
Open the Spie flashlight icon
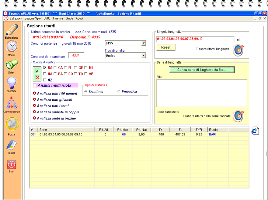tap(11, 65)
